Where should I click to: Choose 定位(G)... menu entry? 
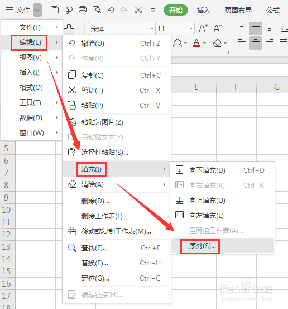point(117,278)
